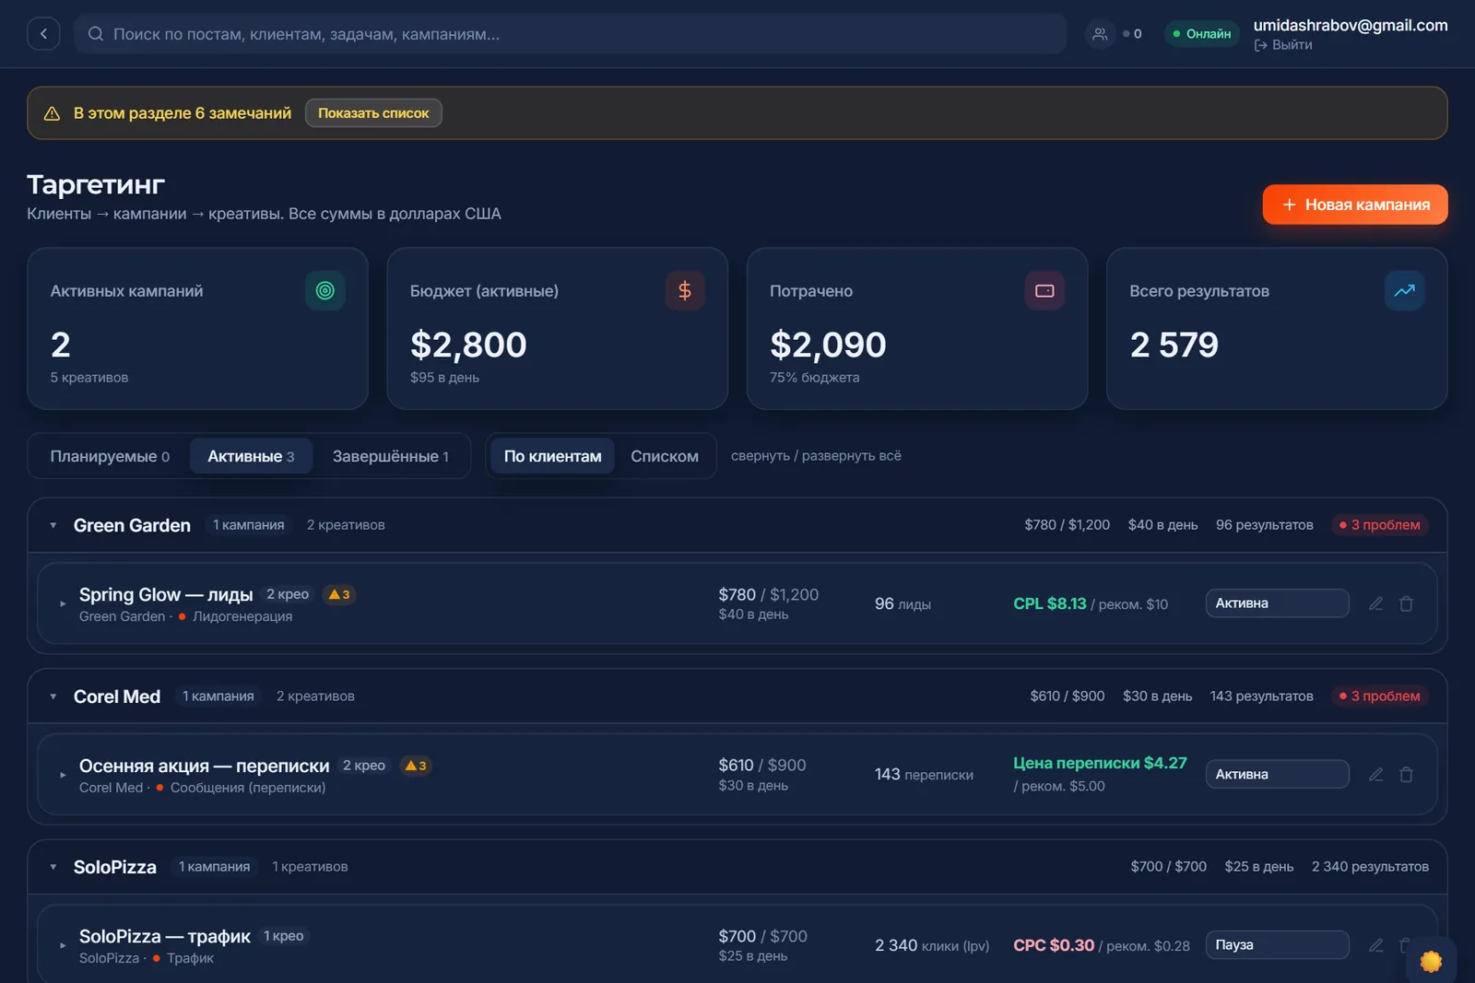1475x983 pixels.
Task: Click the warning badge 3 on Осенняя акция
Action: (x=416, y=766)
